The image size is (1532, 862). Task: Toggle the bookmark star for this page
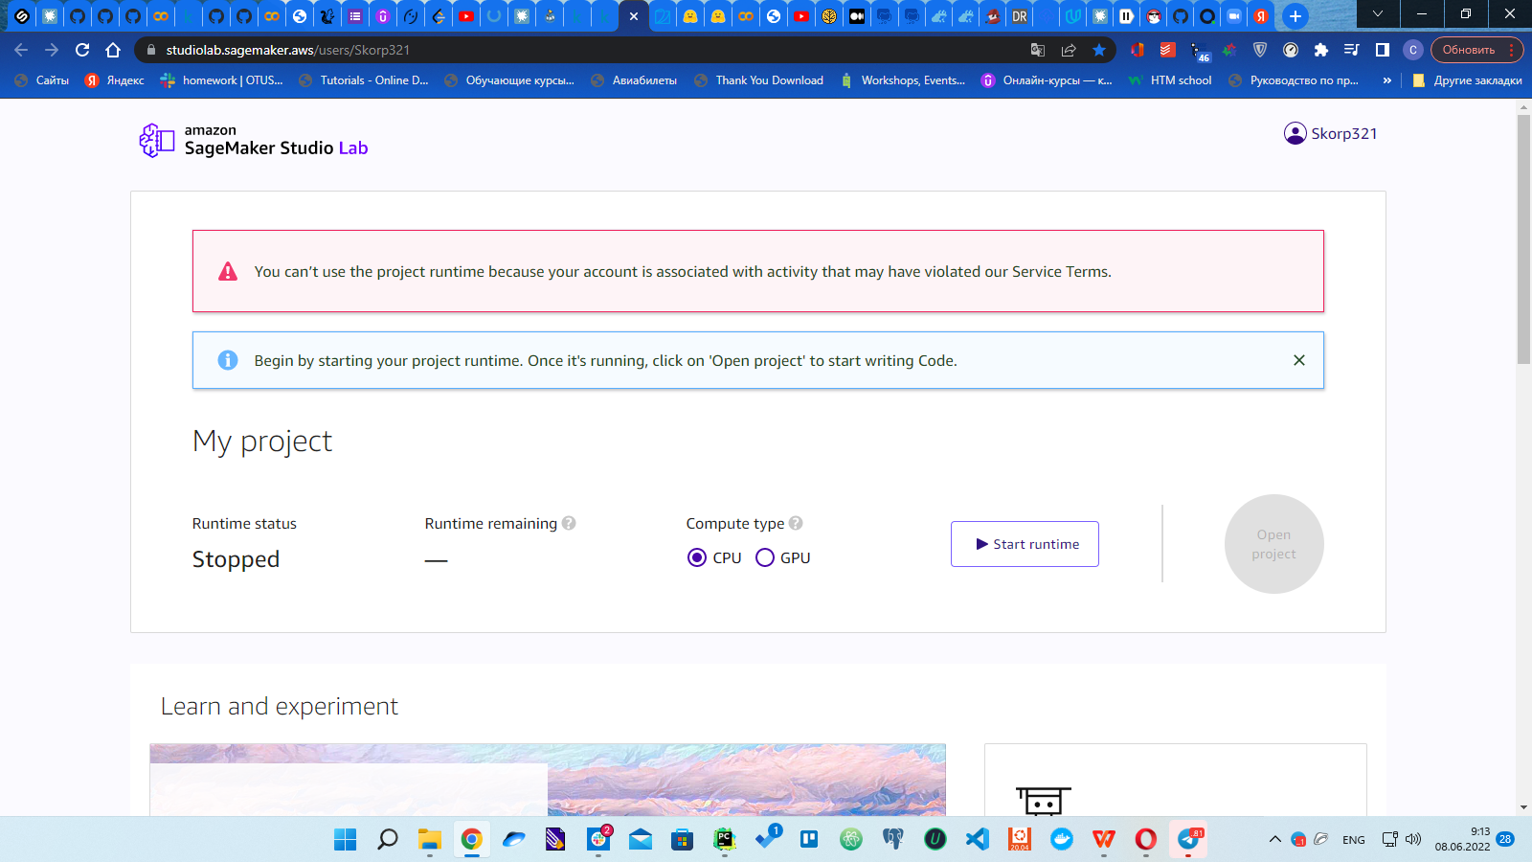pyautogui.click(x=1099, y=50)
